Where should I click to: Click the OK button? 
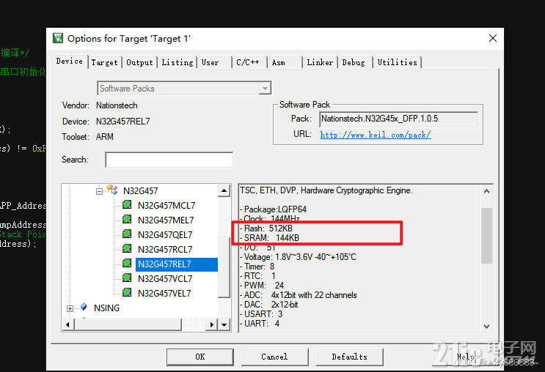click(200, 357)
